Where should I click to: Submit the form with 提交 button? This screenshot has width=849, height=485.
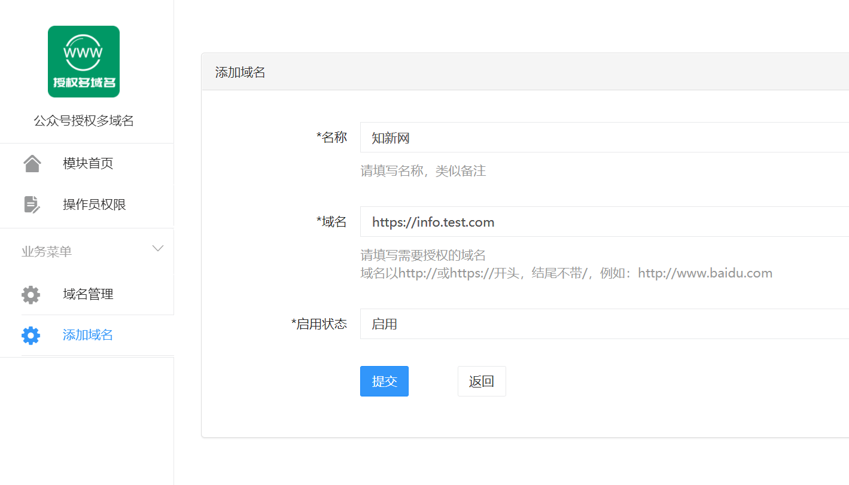(384, 382)
